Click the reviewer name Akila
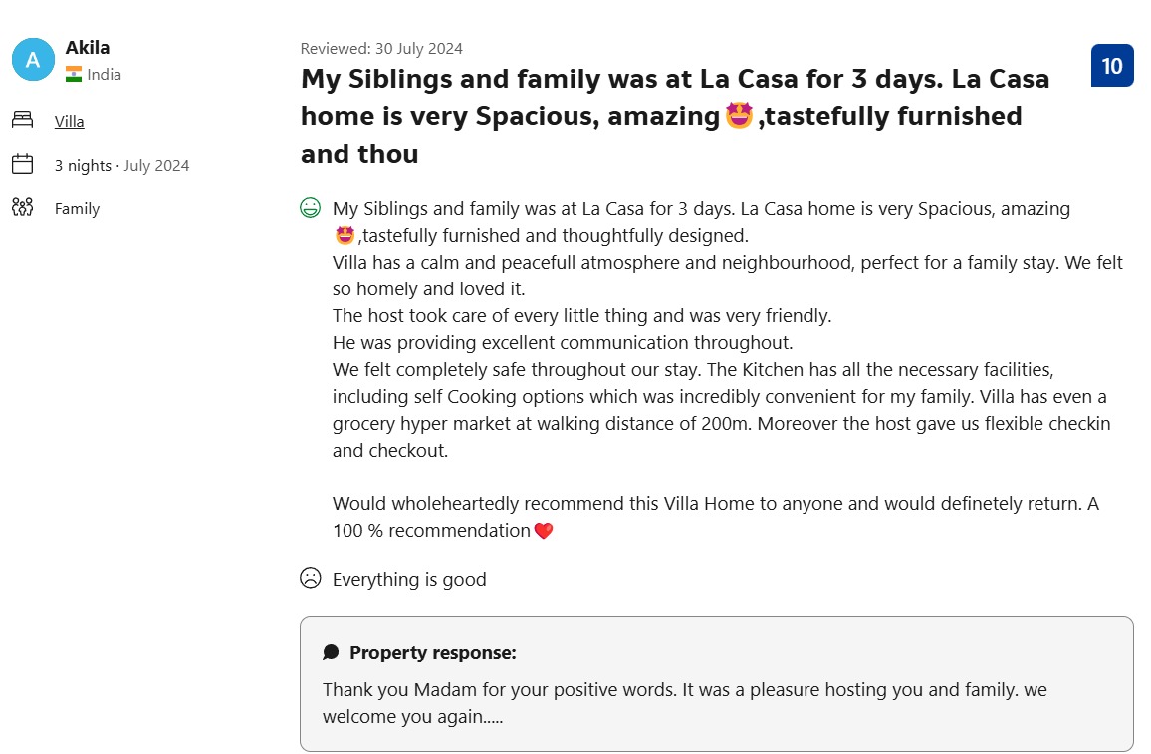Image resolution: width=1151 pixels, height=754 pixels. point(88,47)
